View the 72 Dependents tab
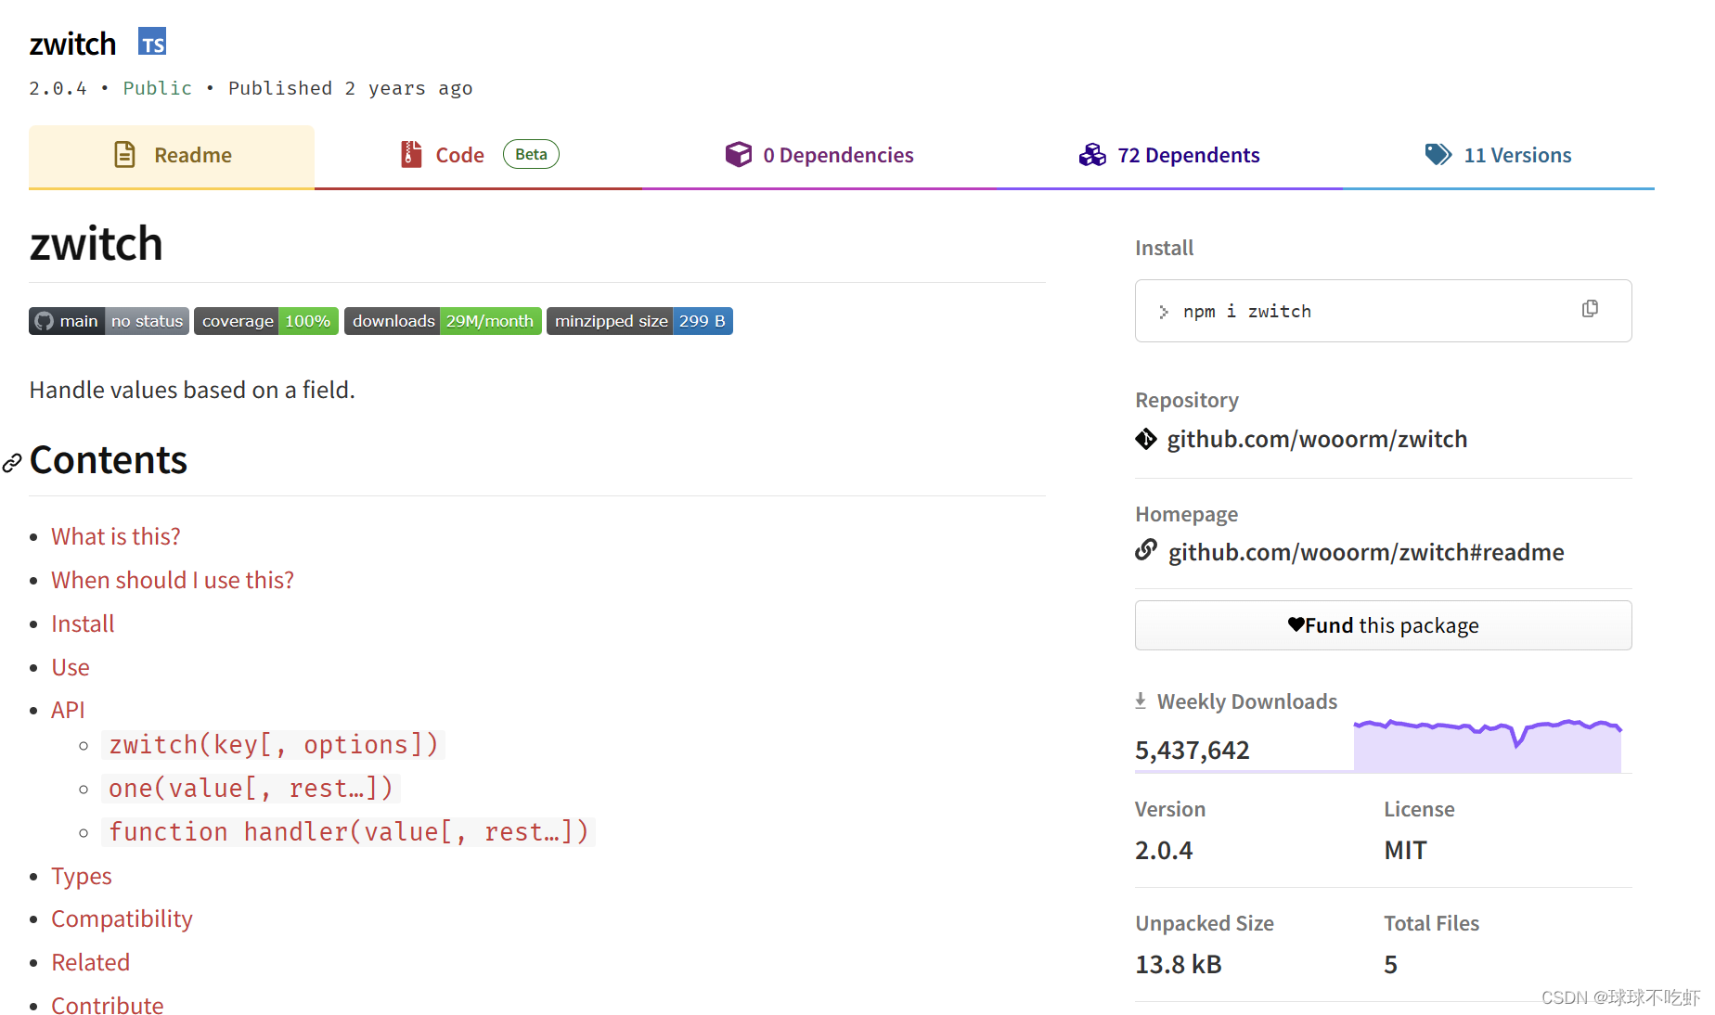Screen dimensions: 1715x1015 point(1169,156)
